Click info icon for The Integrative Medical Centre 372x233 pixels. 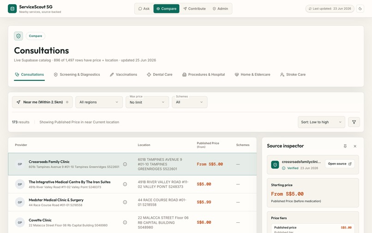pos(125,184)
